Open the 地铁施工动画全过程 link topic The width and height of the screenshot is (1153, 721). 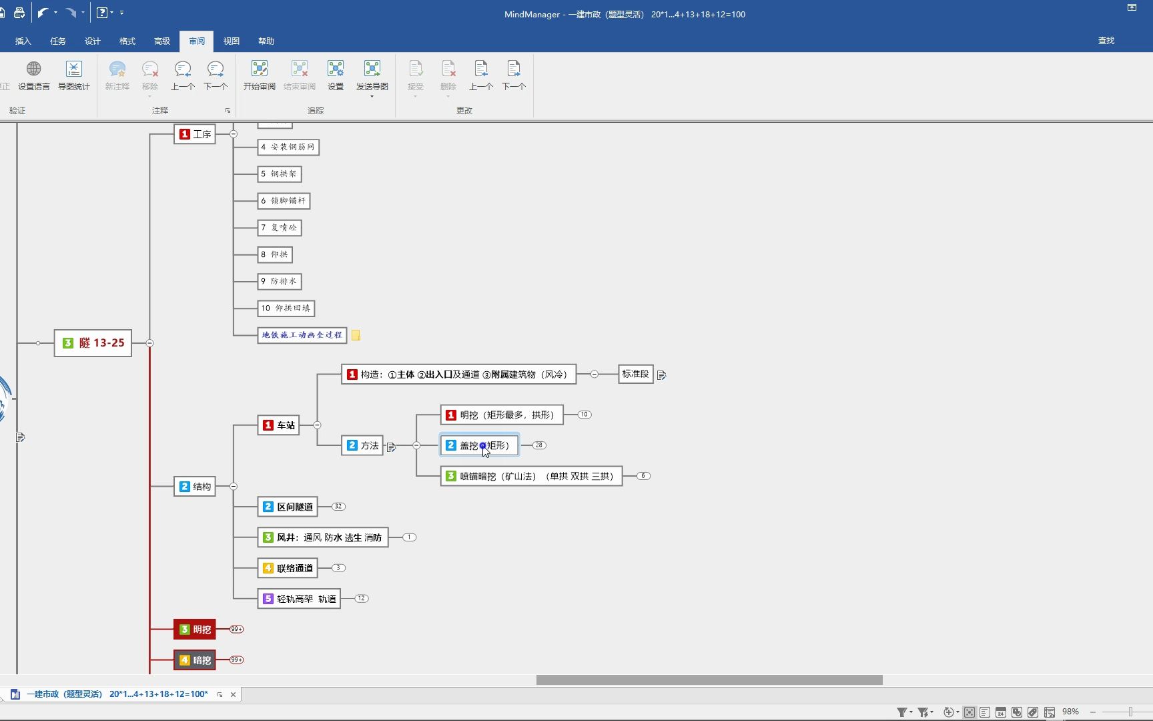[x=302, y=335]
